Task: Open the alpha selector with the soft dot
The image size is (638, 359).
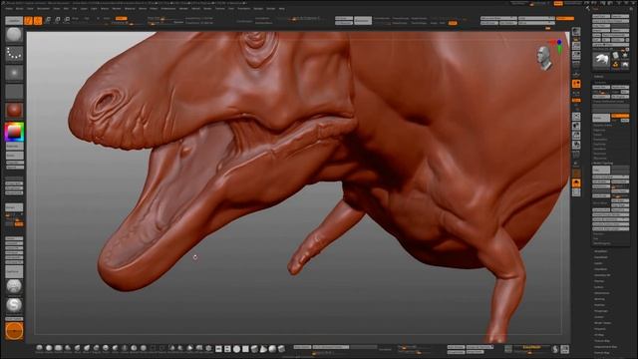Action: click(14, 73)
